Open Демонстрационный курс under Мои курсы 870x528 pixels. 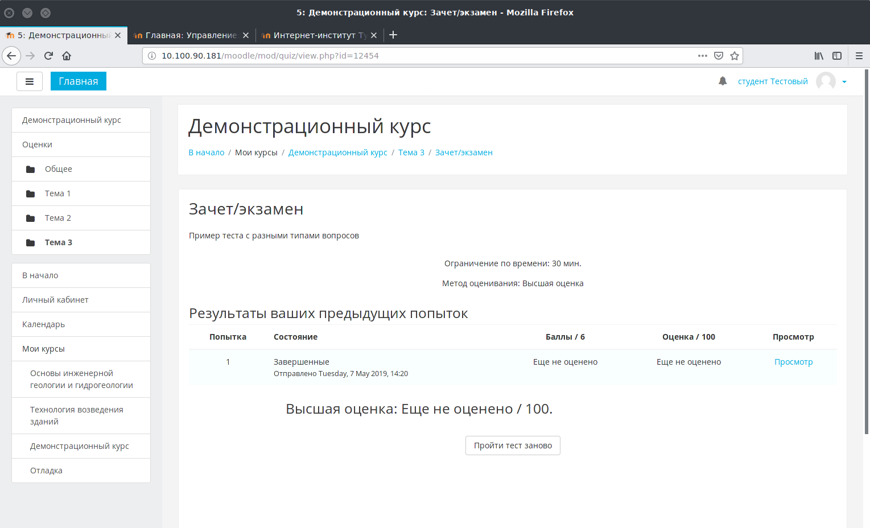pos(81,446)
